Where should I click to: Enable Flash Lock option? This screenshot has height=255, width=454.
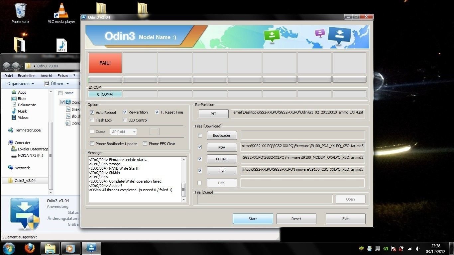tap(92, 120)
